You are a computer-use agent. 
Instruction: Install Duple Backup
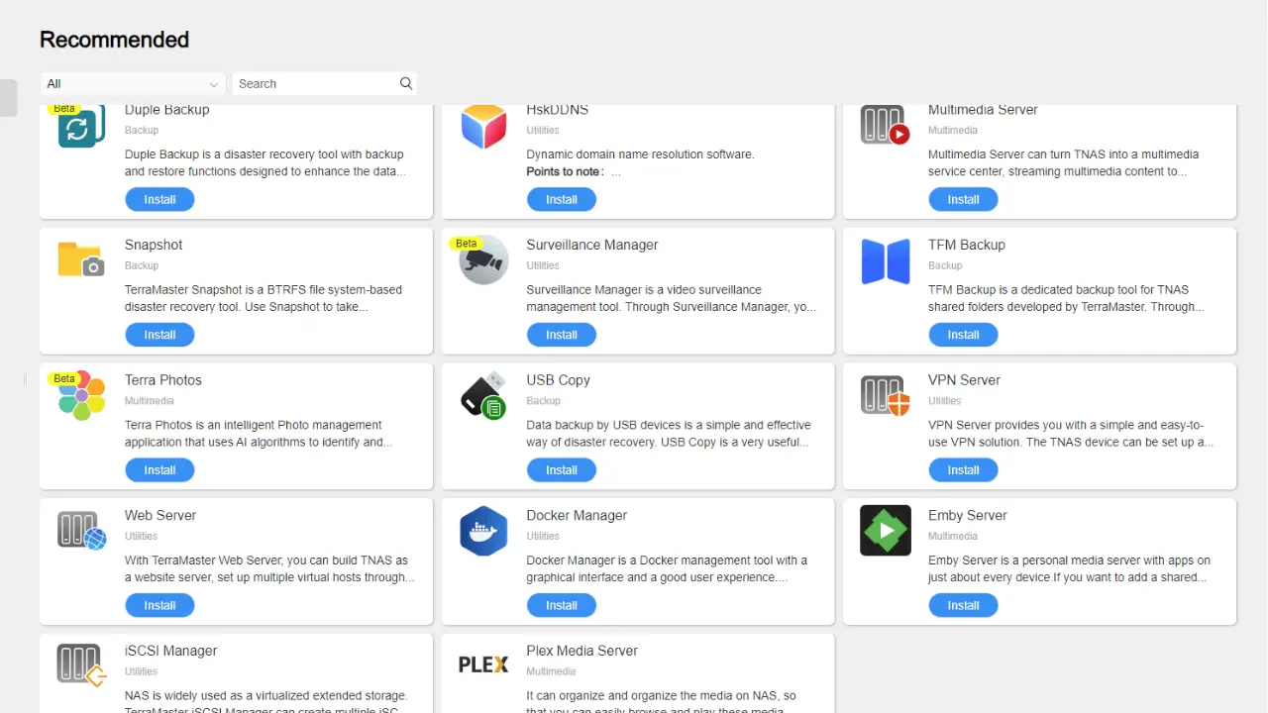(x=159, y=199)
